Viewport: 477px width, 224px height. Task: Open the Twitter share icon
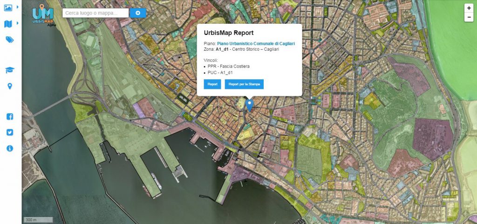[x=10, y=132]
